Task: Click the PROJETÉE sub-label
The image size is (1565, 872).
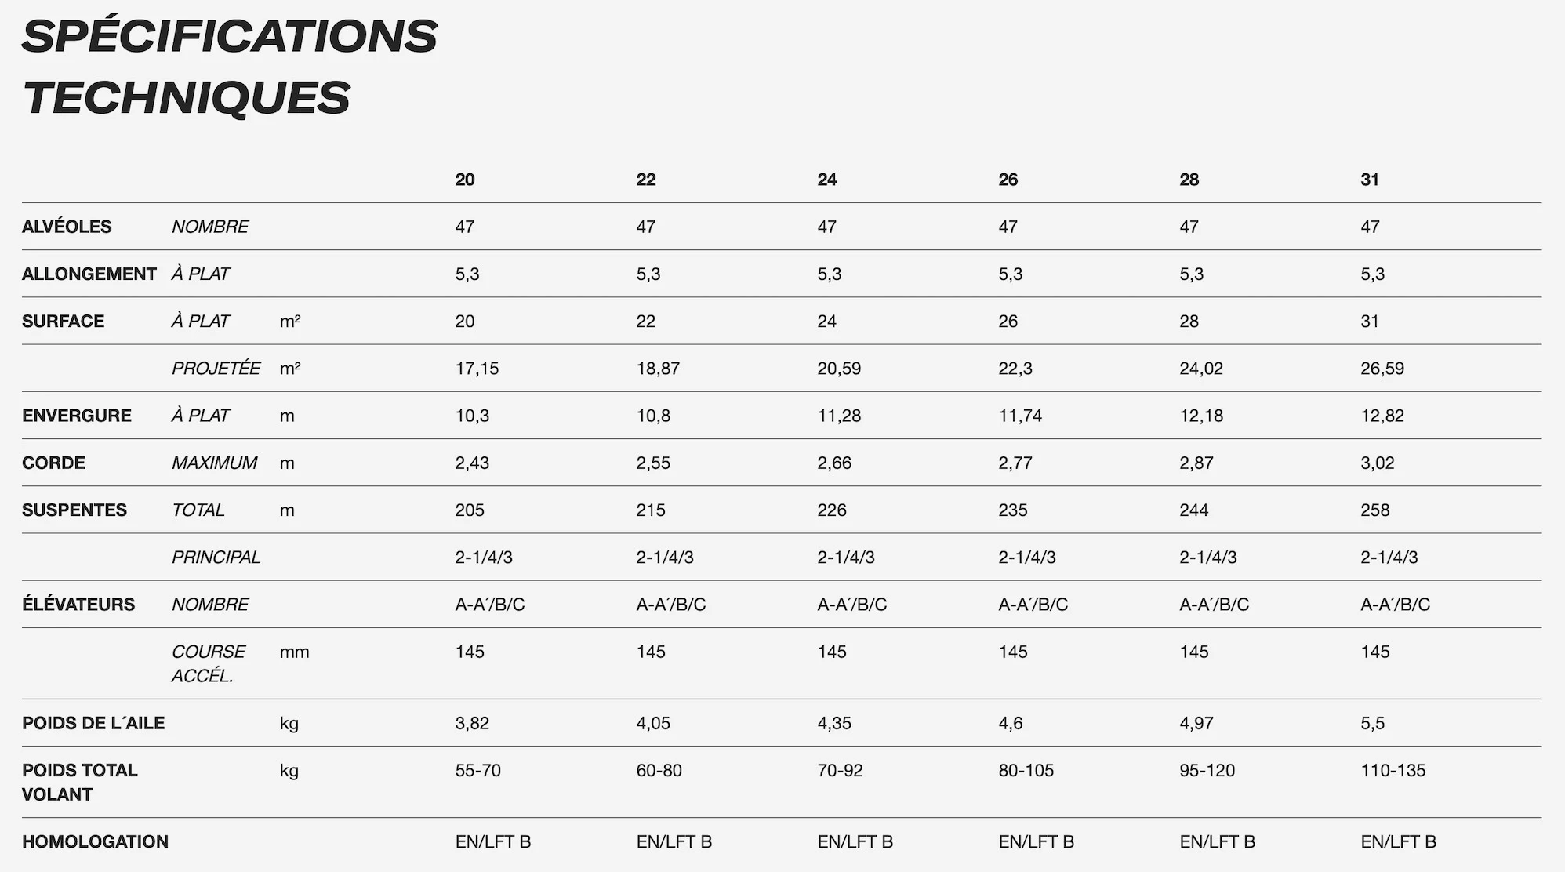Action: 216,369
